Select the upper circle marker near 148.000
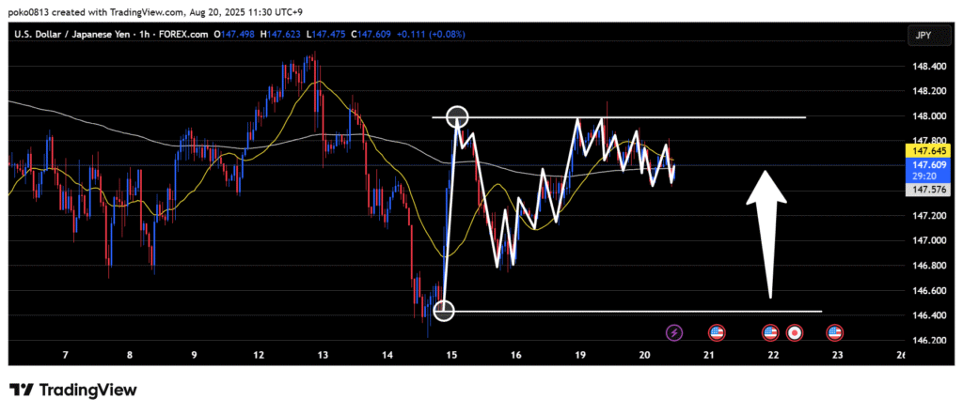 tap(457, 117)
